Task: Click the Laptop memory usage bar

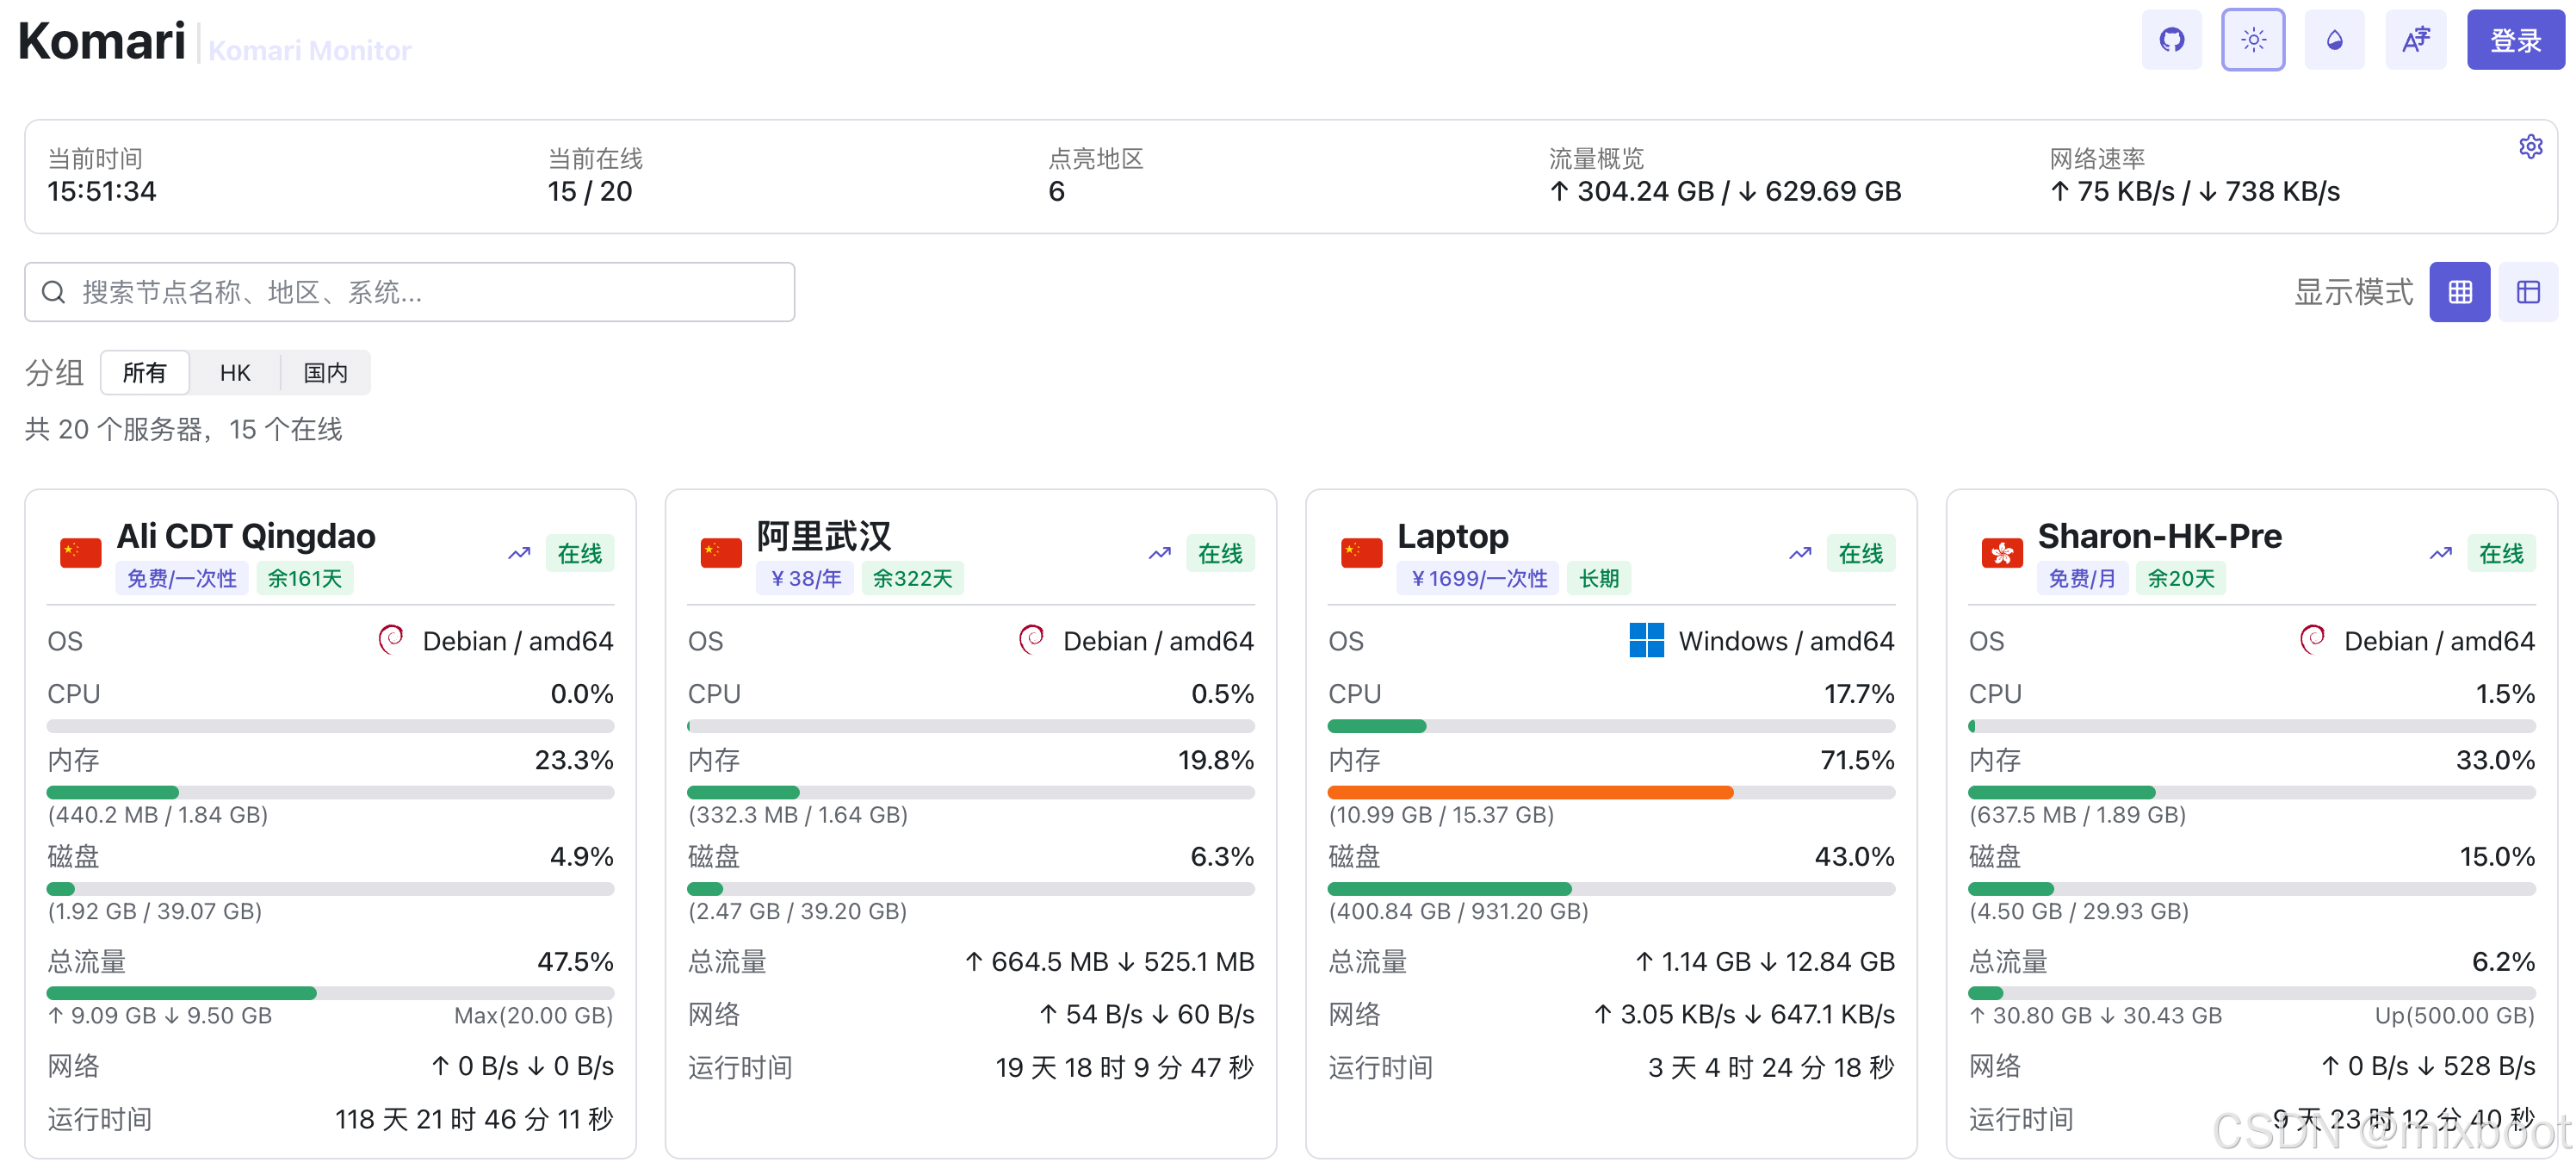Action: click(1610, 793)
